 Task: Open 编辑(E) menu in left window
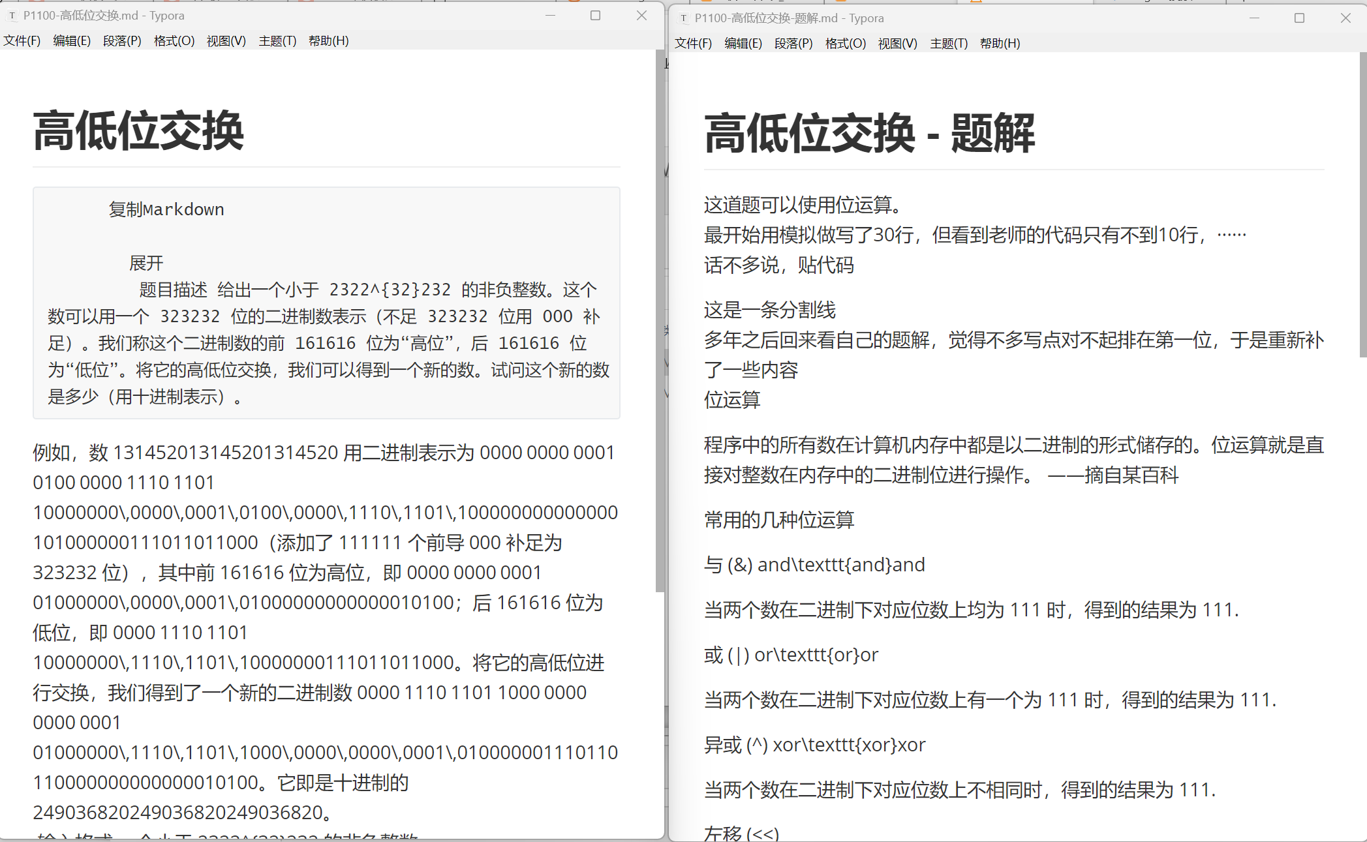pyautogui.click(x=72, y=41)
